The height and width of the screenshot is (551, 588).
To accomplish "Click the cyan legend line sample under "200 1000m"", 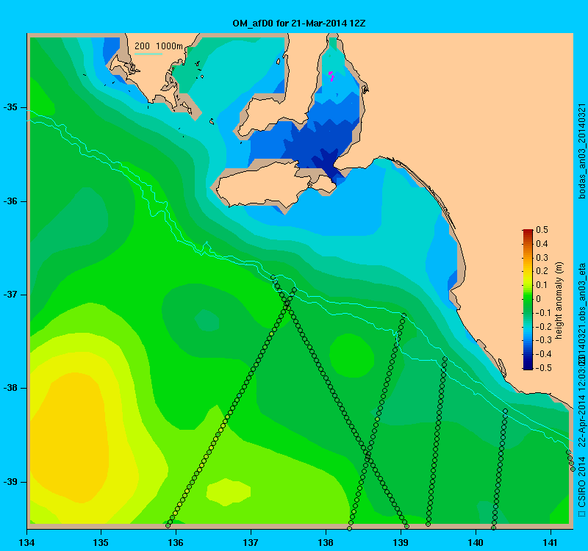I will click(148, 54).
